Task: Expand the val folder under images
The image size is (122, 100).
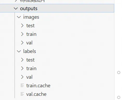Action: click(x=22, y=43)
